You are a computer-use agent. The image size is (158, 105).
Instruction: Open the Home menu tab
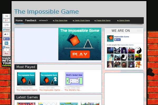point(19,20)
